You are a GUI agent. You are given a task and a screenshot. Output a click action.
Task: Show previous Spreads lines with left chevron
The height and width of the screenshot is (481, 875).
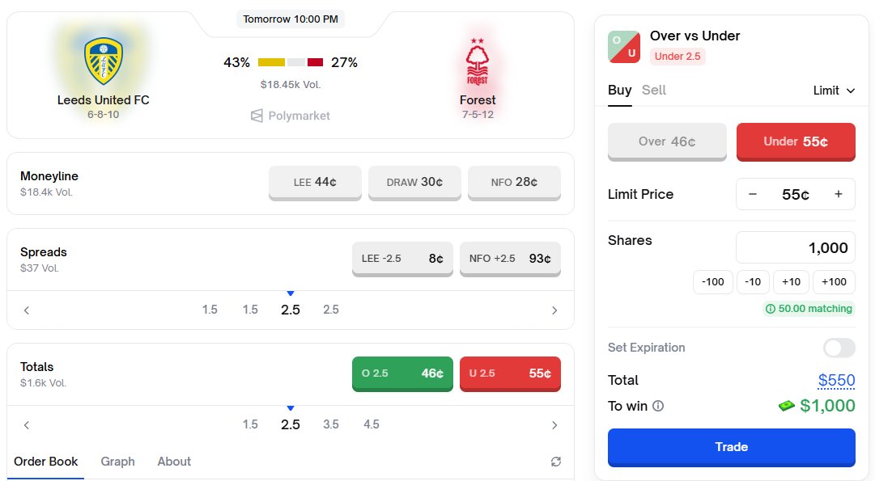click(x=26, y=310)
